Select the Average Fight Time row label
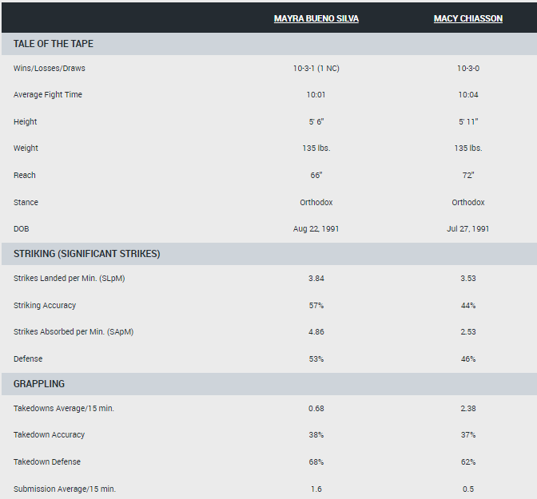The image size is (537, 499). [48, 95]
